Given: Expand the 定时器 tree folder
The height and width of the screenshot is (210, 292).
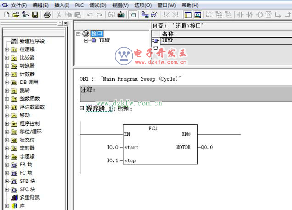Looking at the screenshot, I should [6, 149].
